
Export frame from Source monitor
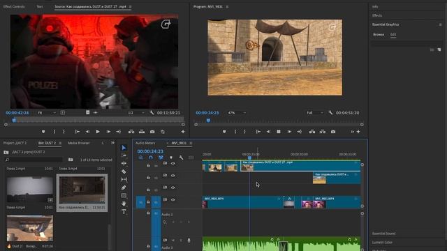click(x=152, y=132)
